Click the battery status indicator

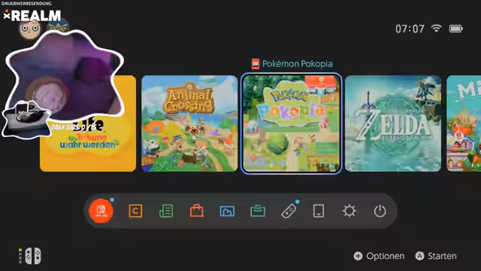[456, 29]
